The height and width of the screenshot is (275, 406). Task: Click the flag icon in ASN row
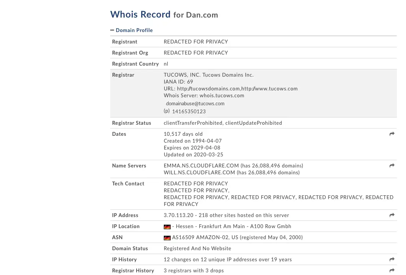(167, 238)
